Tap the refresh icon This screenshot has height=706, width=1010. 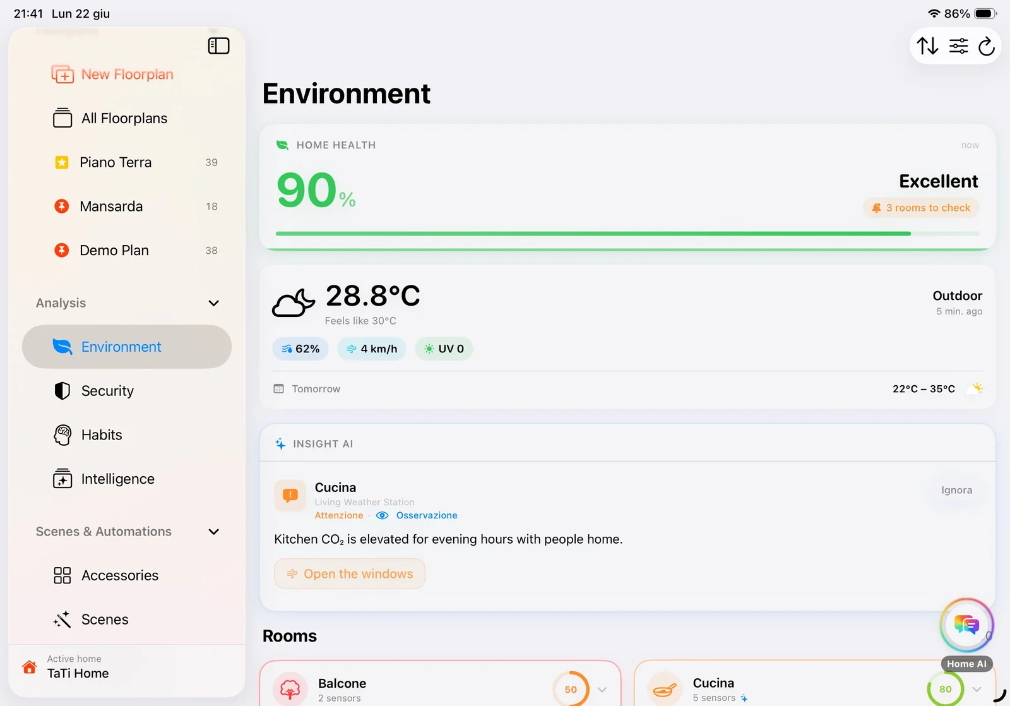(987, 46)
